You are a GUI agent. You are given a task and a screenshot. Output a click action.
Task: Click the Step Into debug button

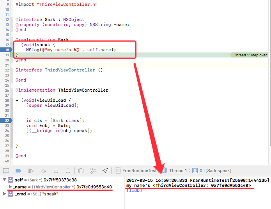coord(56,171)
